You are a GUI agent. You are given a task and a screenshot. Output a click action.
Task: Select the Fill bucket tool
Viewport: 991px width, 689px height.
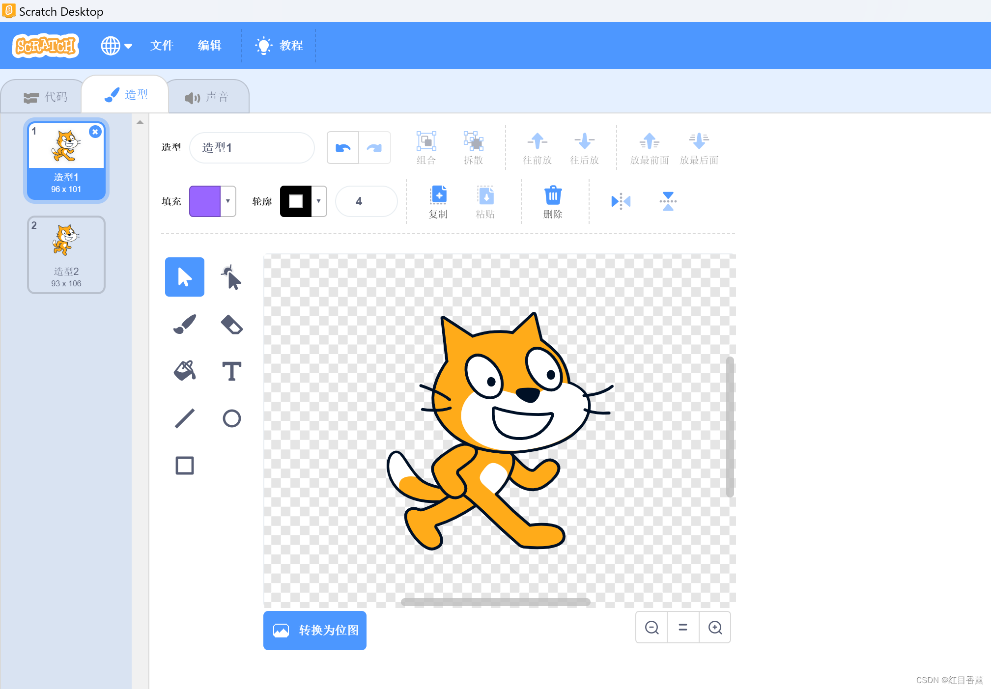184,371
